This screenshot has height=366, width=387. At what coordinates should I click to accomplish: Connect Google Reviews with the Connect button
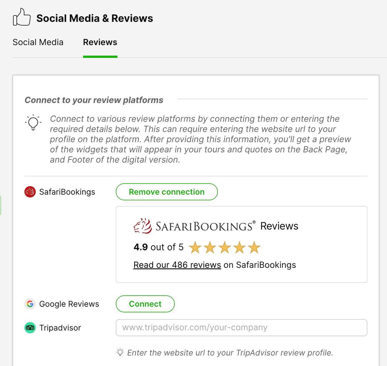145,304
